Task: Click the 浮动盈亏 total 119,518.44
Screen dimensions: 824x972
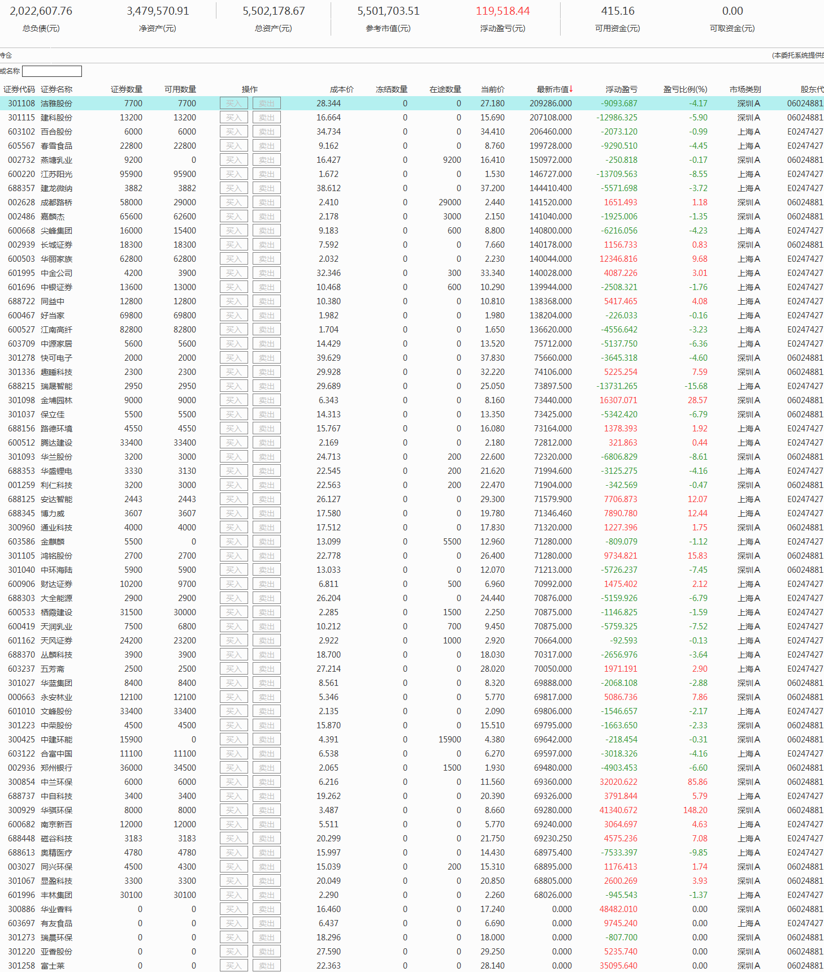Action: coord(503,11)
